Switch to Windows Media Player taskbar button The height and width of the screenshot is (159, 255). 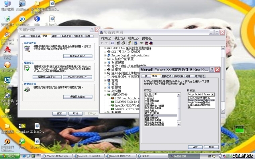[x=56, y=156]
